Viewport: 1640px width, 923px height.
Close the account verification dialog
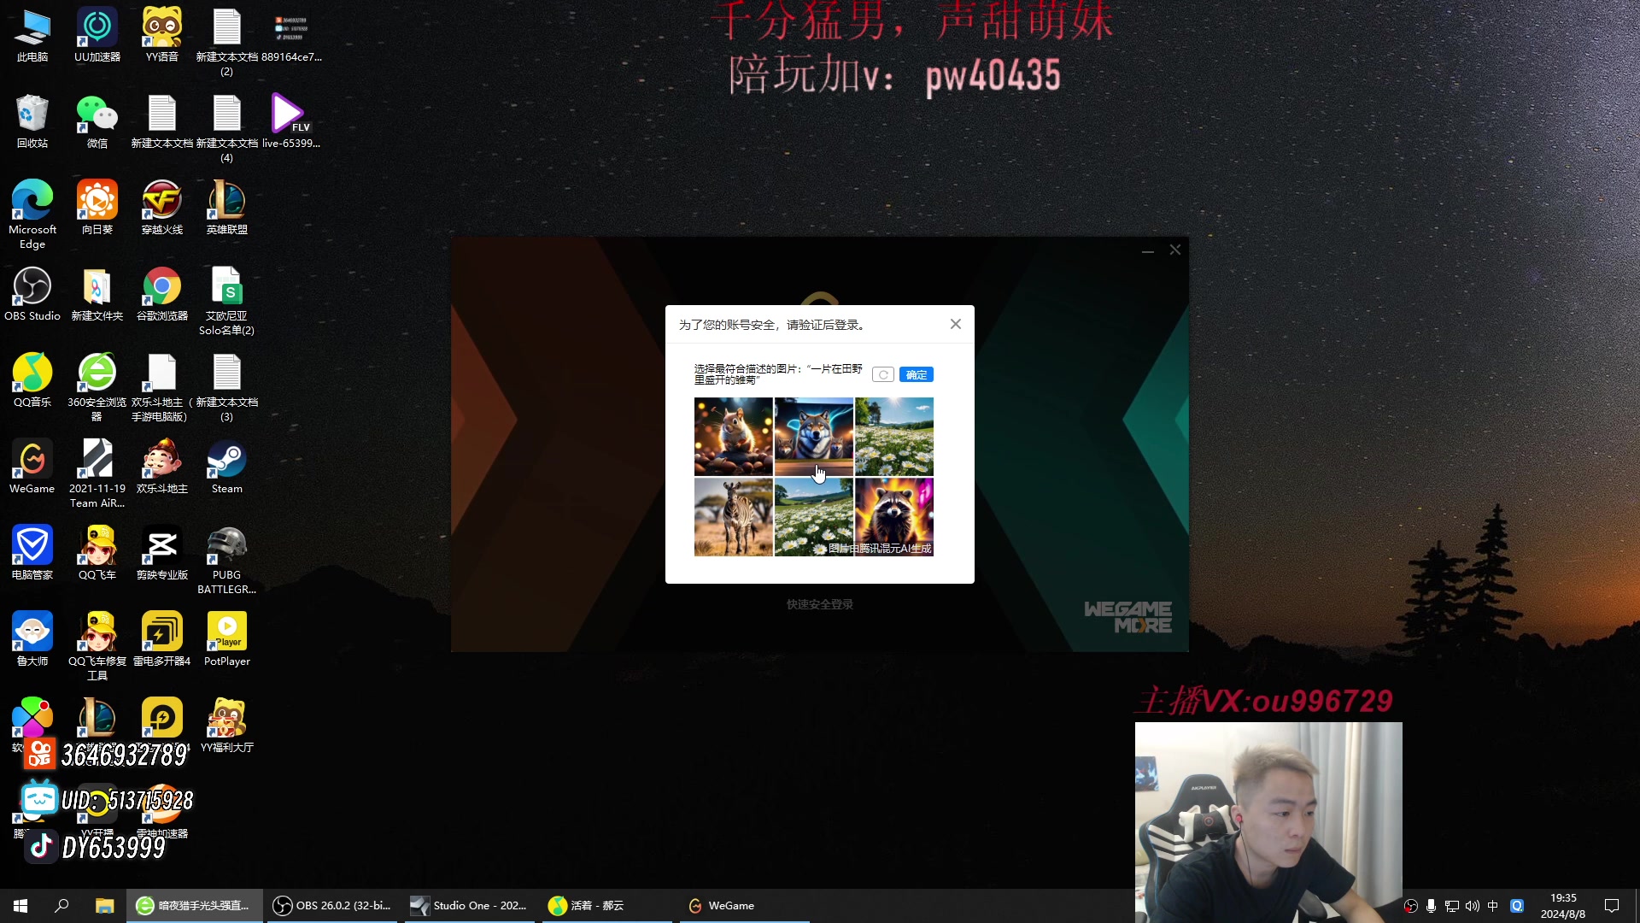point(956,324)
